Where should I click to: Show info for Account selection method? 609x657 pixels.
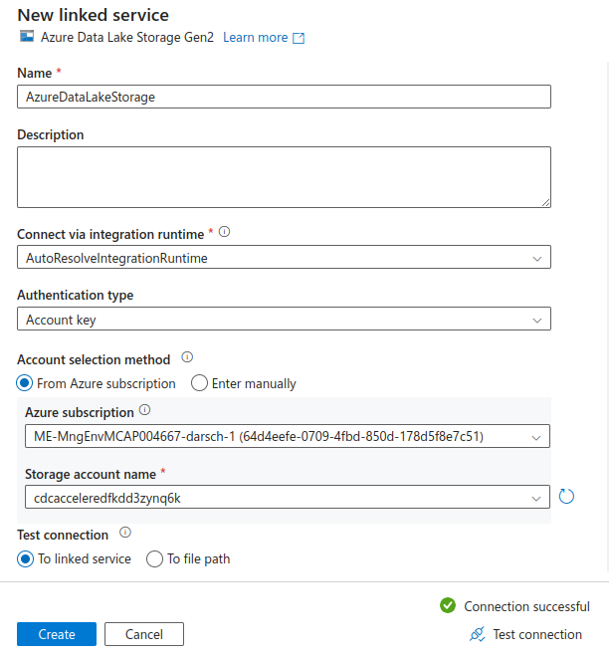click(x=187, y=357)
